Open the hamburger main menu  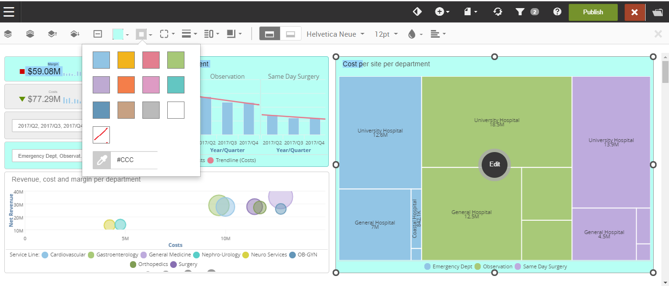pyautogui.click(x=10, y=12)
